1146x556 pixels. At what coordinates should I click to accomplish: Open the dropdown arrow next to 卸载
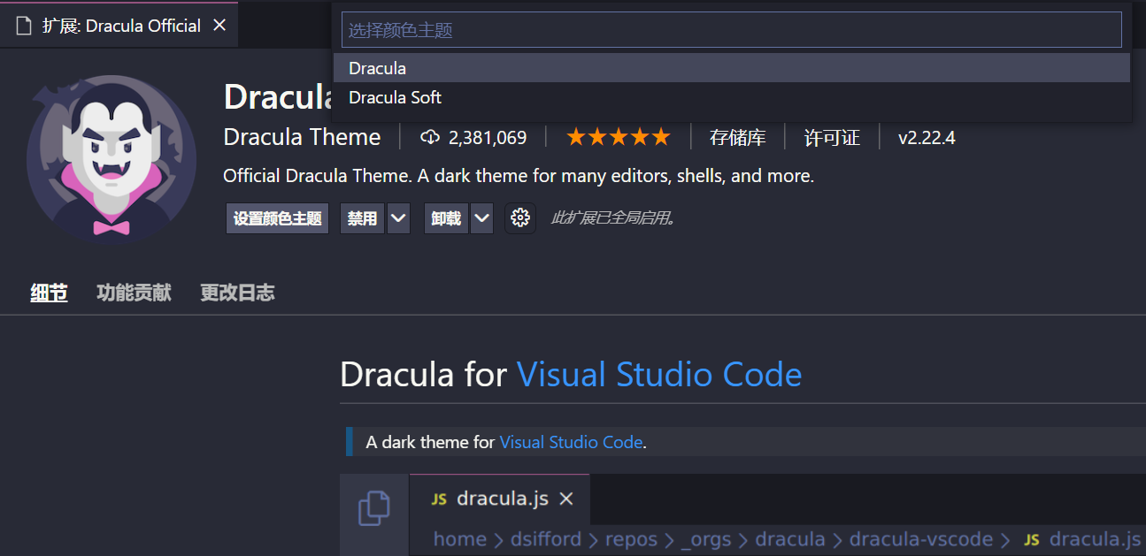click(481, 218)
